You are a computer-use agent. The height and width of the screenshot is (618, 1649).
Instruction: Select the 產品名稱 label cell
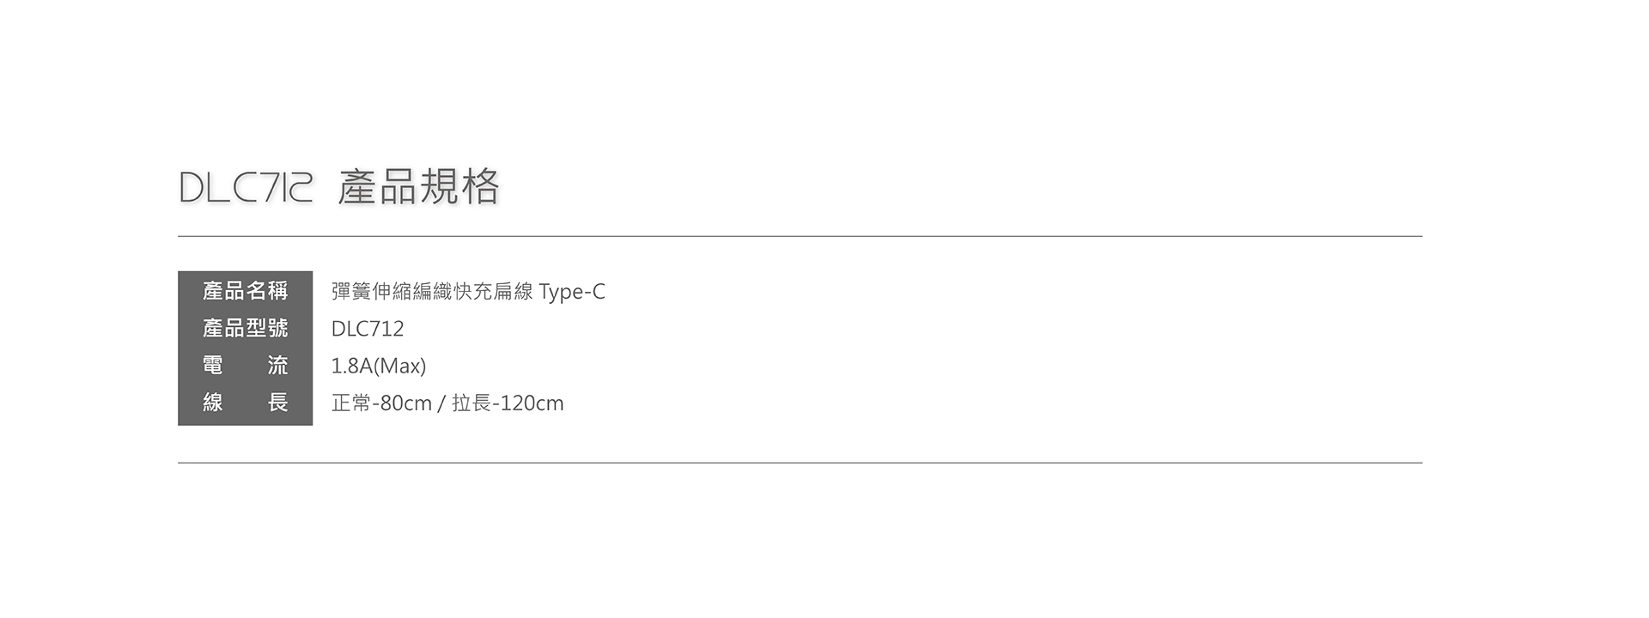tap(246, 291)
